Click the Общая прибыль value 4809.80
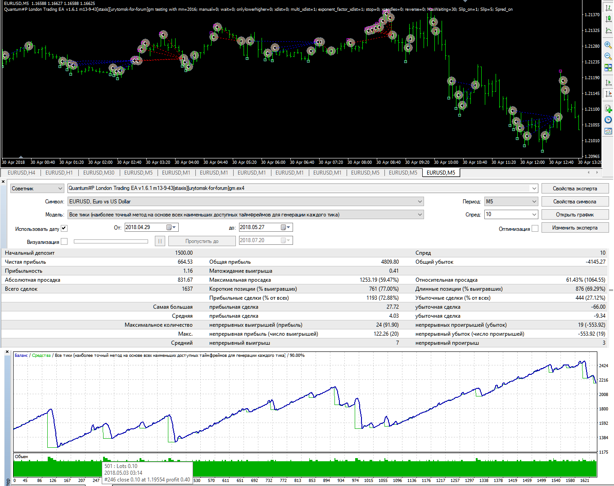This screenshot has height=486, width=614. 390,262
